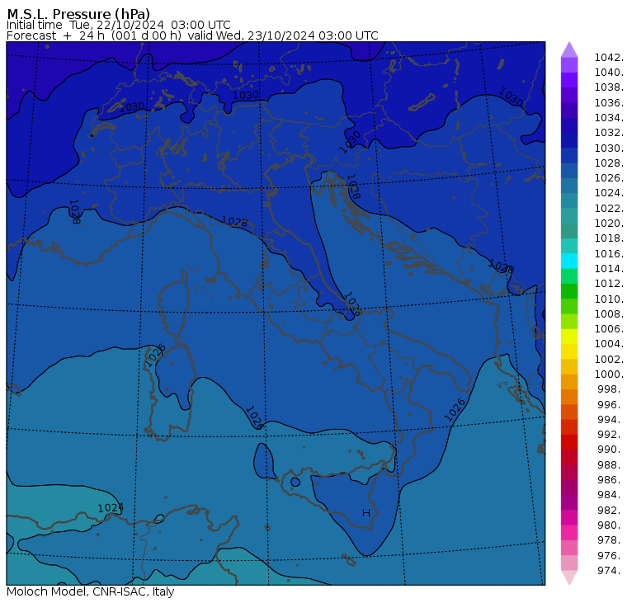The height and width of the screenshot is (603, 627).
Task: Click the bottom pink arrow of the color bar
Action: click(569, 577)
